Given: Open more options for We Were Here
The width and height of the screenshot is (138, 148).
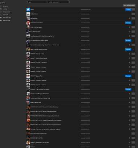Looking at the screenshot, I should [x=133, y=18].
